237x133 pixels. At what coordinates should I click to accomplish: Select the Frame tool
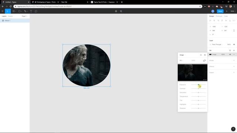14,11
